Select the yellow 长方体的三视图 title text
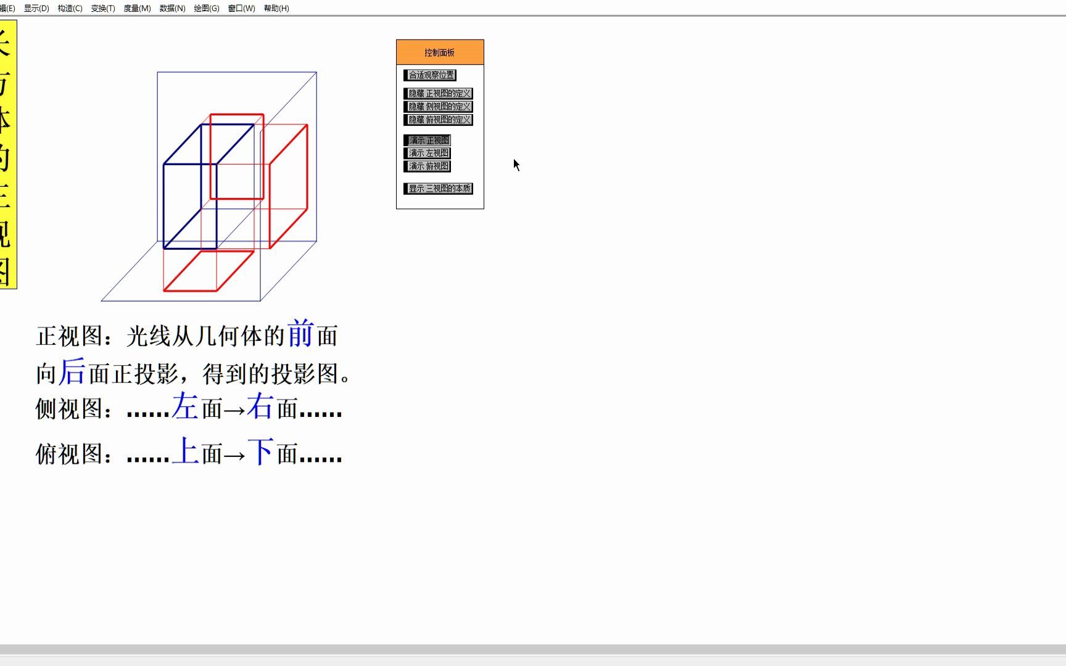 tap(9, 154)
